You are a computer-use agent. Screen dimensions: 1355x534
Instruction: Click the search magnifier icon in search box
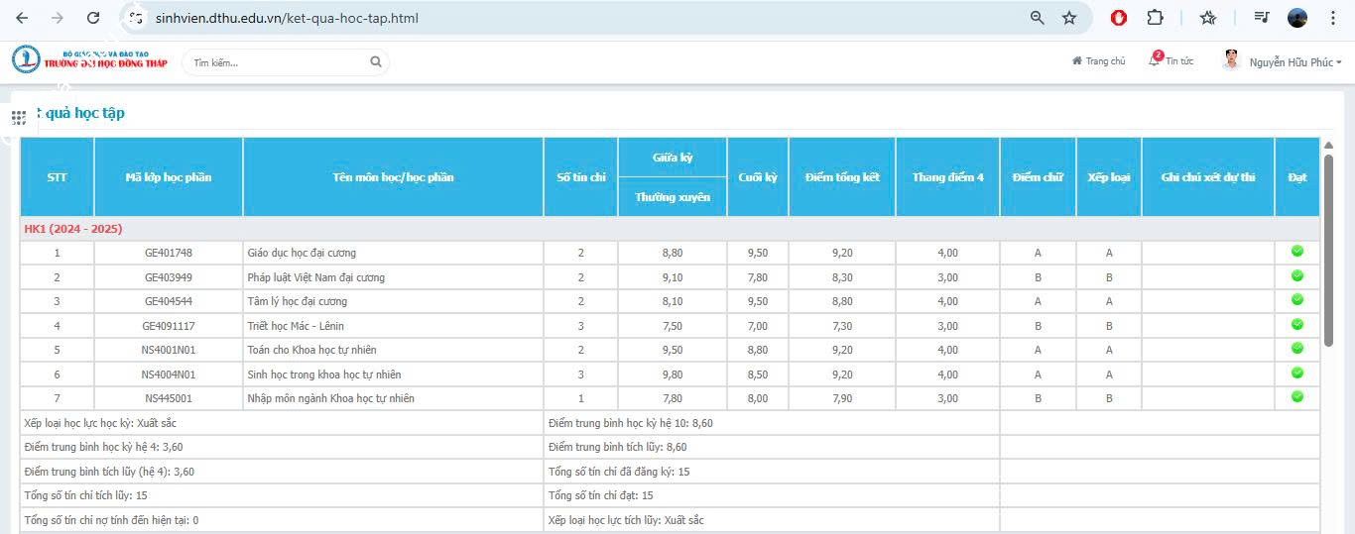click(x=376, y=61)
